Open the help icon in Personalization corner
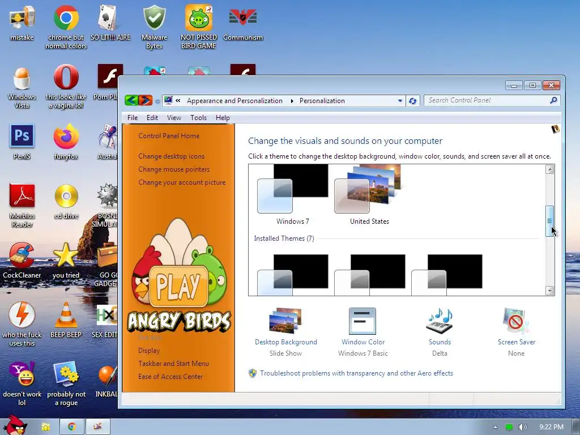Screen dimensions: 580x435 click(555, 129)
